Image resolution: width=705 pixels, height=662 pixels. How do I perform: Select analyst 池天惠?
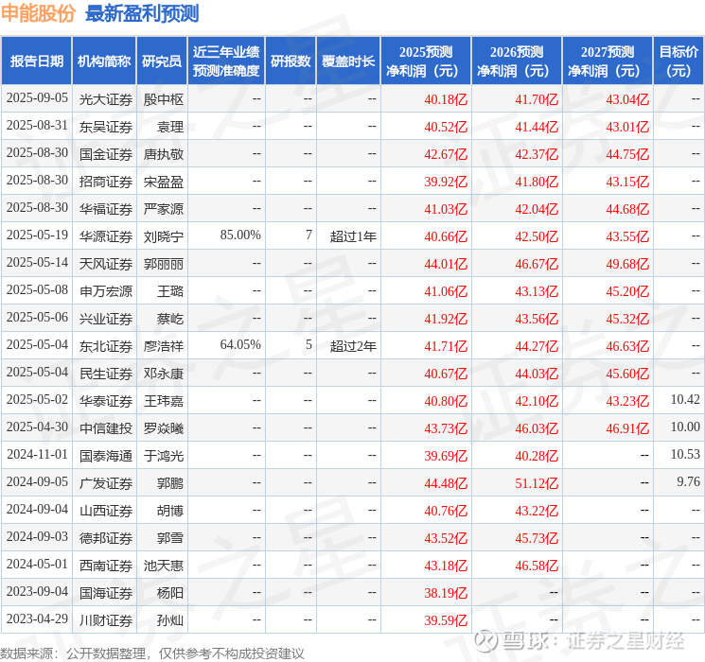tap(163, 566)
